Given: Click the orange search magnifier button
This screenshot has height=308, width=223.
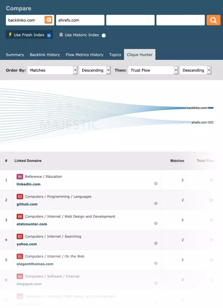Looking at the screenshot, I should [213, 20].
